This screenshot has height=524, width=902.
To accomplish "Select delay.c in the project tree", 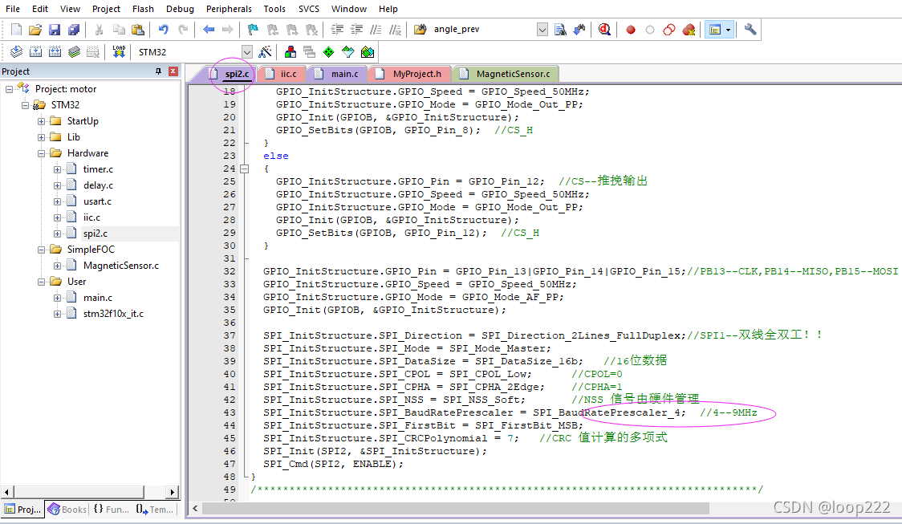I will (x=98, y=185).
